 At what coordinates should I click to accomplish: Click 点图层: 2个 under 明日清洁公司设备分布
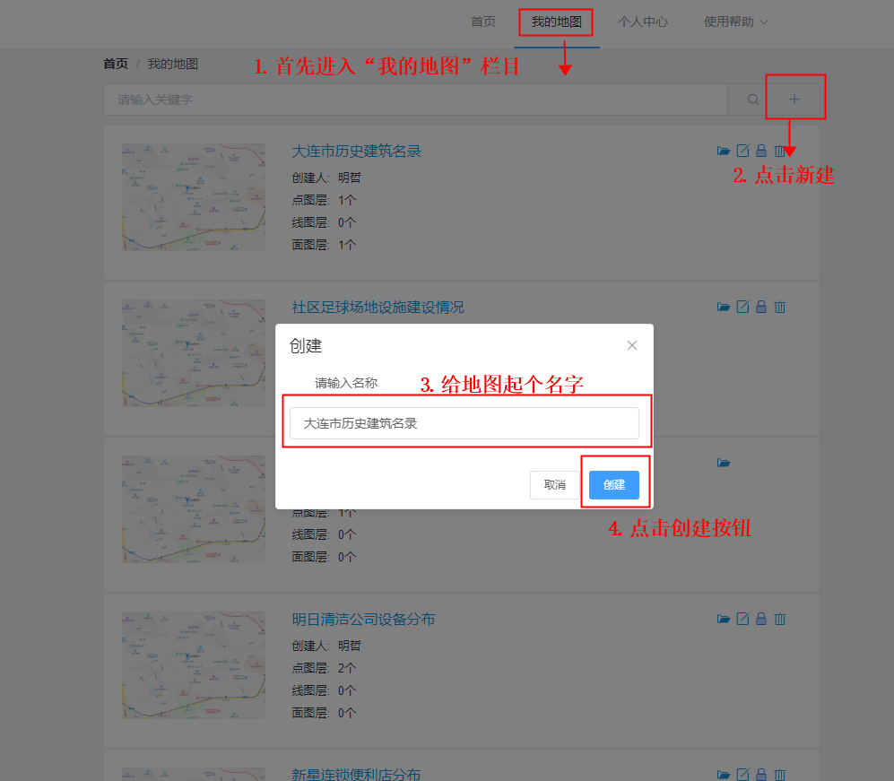(x=324, y=668)
